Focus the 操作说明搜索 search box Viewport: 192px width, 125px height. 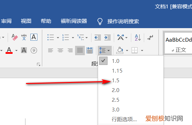[123, 22]
